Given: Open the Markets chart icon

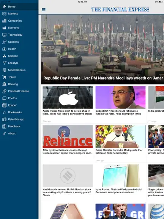Looking at the screenshot, I should click(x=4, y=14).
